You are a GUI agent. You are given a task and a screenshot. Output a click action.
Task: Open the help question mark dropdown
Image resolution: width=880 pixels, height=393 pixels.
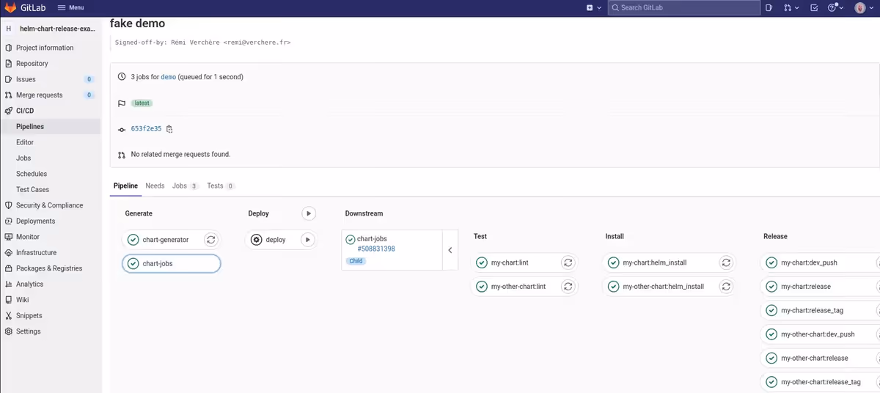pos(835,8)
